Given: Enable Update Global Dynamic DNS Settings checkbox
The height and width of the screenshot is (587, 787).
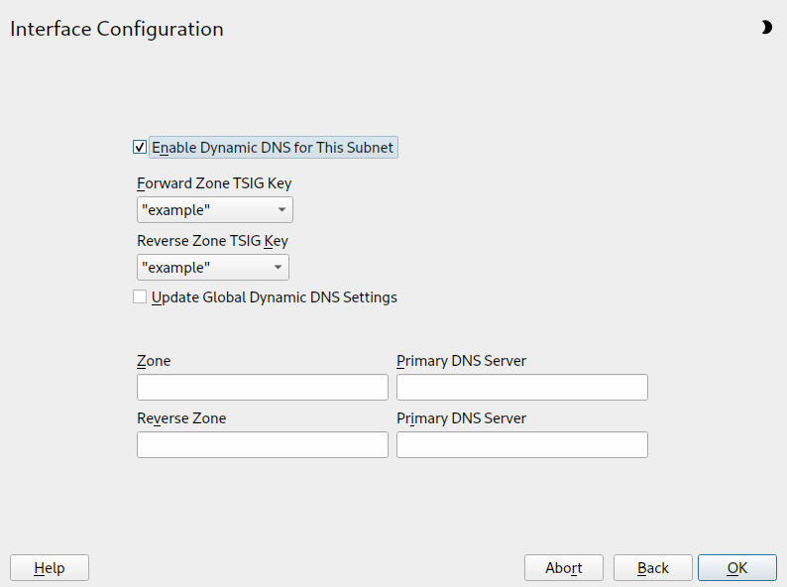Looking at the screenshot, I should (140, 296).
